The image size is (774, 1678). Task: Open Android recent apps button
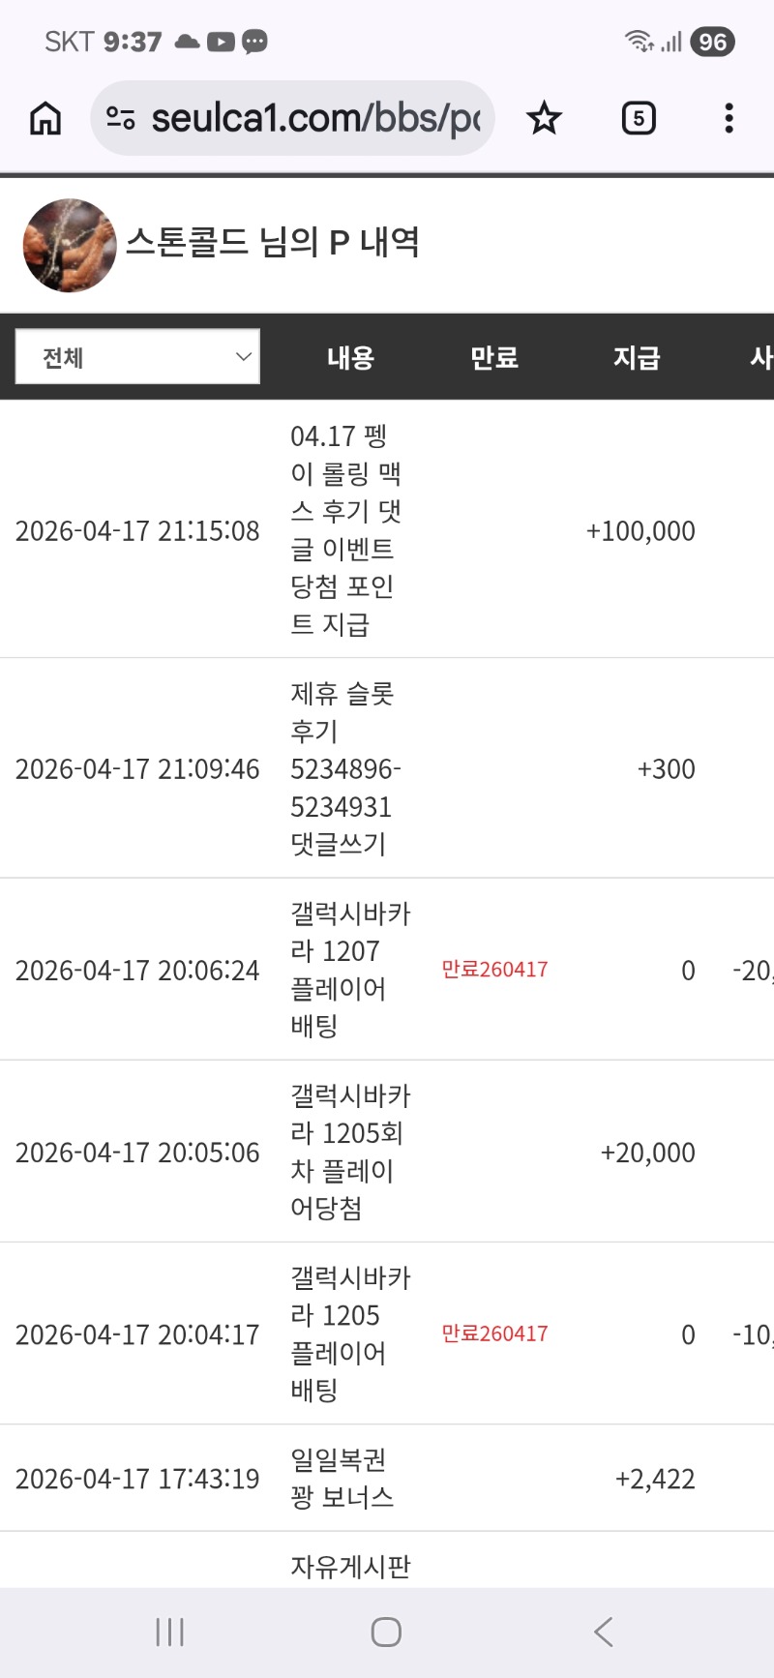tap(170, 1632)
